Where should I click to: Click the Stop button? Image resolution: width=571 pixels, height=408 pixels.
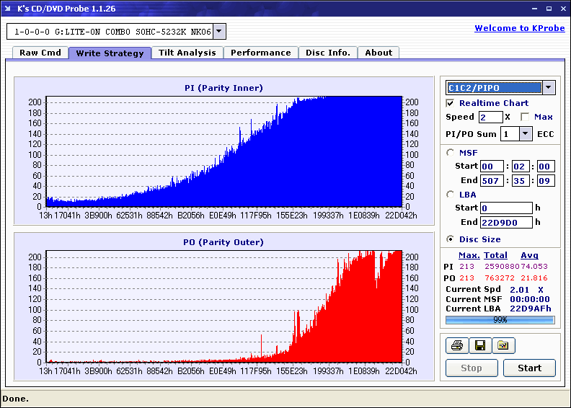click(x=472, y=368)
